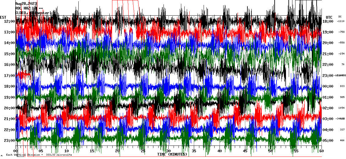Select the DC offset value -1110
Screen dimensions: 346x159
tap(340, 21)
